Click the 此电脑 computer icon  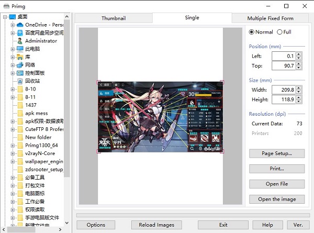(20, 49)
